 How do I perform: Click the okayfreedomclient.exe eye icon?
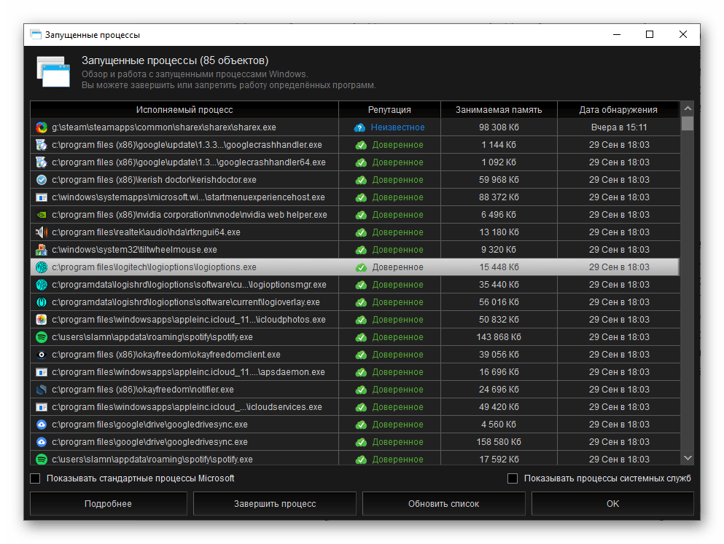coord(42,355)
